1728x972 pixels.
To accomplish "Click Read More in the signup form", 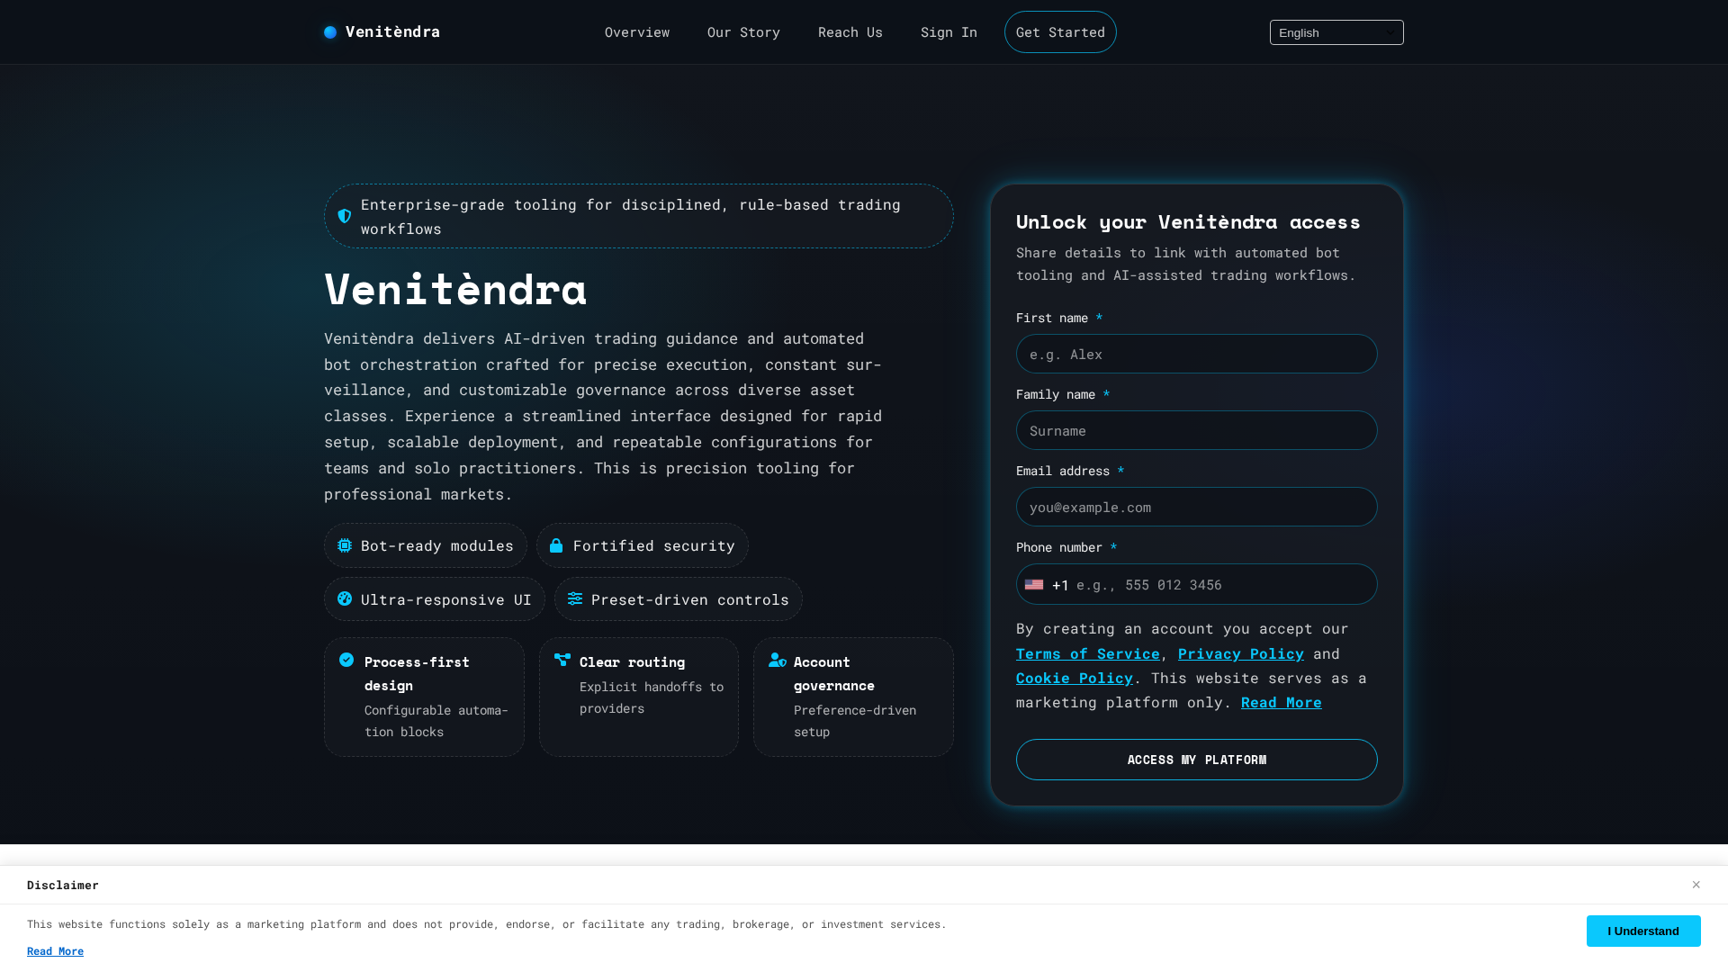I will [1281, 702].
